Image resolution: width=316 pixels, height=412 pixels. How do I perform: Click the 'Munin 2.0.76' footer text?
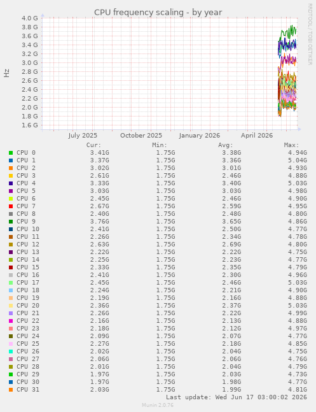(x=158, y=405)
